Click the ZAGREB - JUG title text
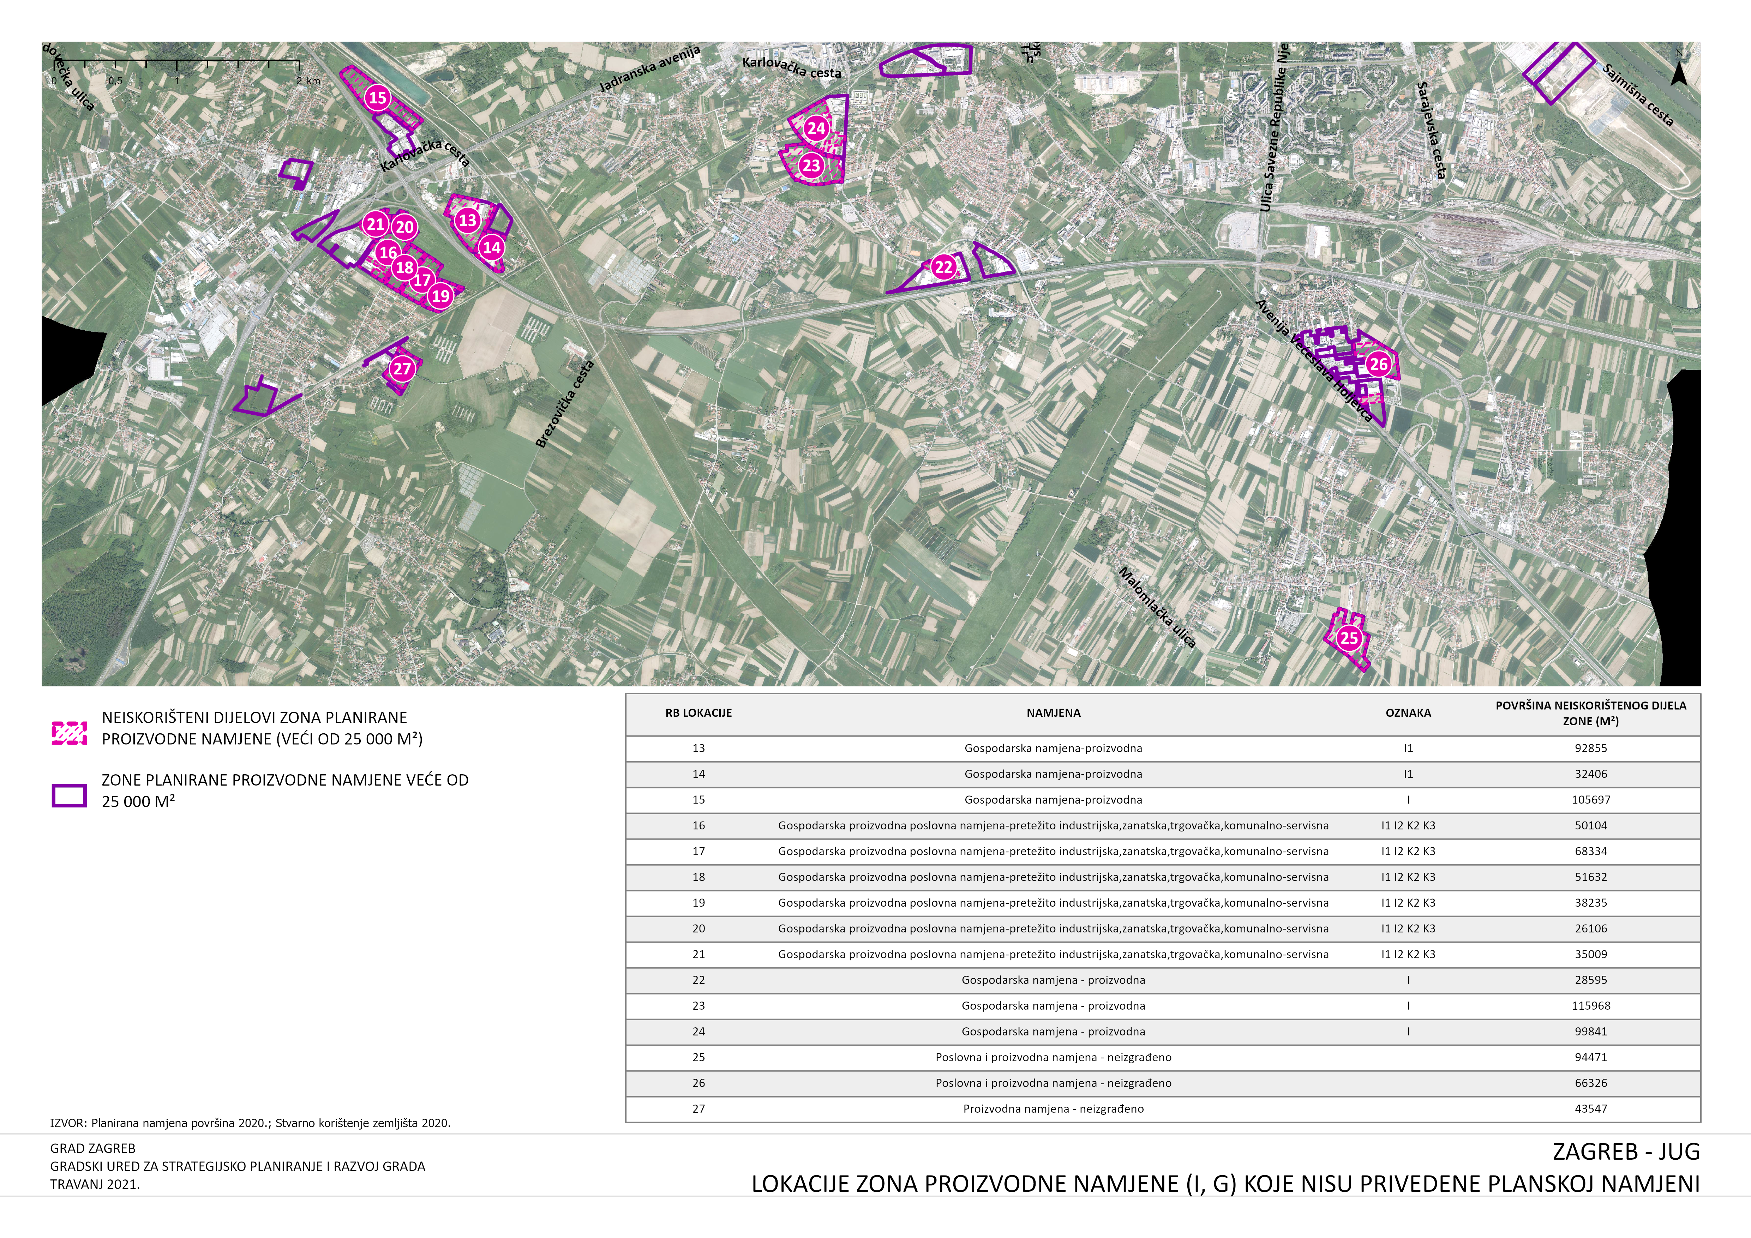The height and width of the screenshot is (1238, 1751). coord(1626,1152)
